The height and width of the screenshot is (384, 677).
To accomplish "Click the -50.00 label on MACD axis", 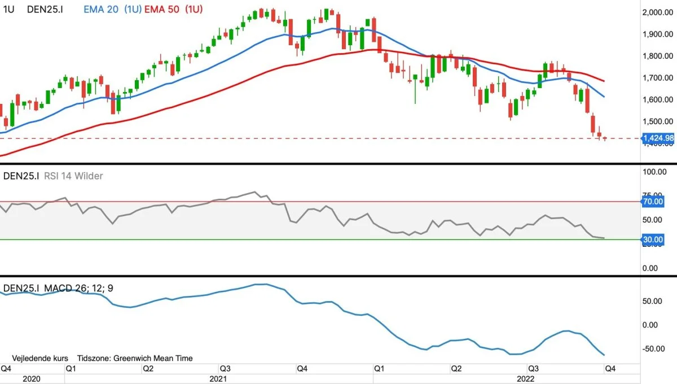I will (x=653, y=349).
